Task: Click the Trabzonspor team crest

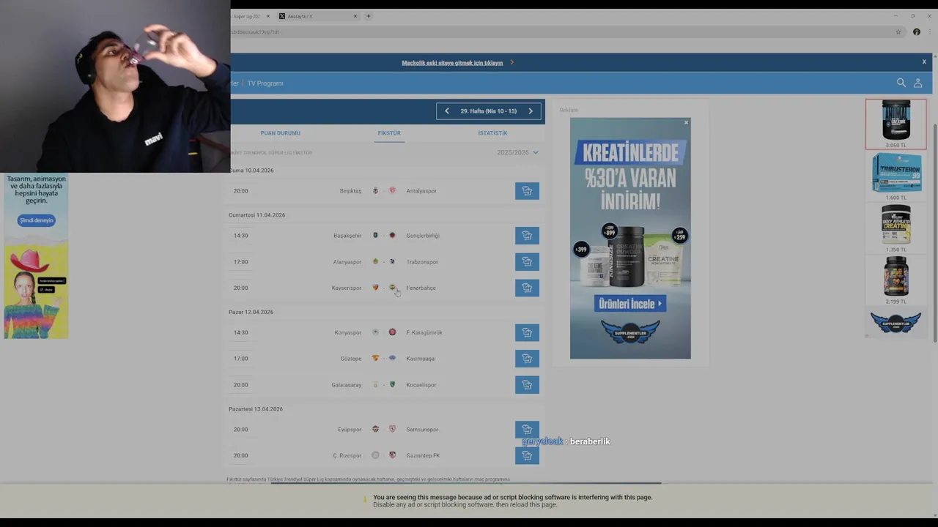Action: click(x=392, y=262)
